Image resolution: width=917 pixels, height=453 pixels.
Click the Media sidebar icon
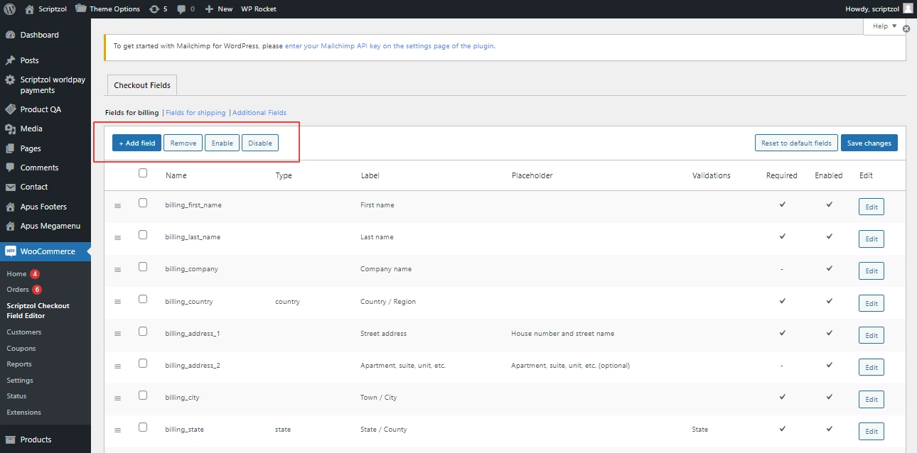point(11,129)
